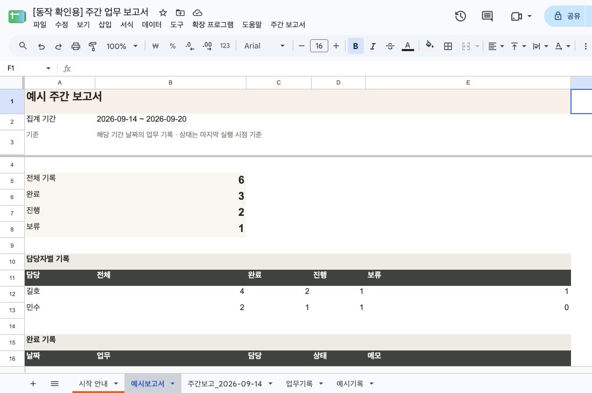This screenshot has height=393, width=592.
Task: Switch to the 예시기록 sheet tab
Action: pyautogui.click(x=350, y=383)
